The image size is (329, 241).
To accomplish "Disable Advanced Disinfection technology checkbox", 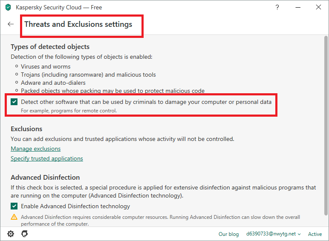I will pos(14,206).
